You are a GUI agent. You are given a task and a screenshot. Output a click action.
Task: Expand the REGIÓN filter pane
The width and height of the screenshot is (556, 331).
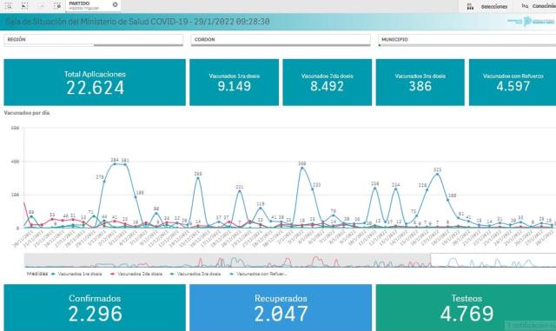[x=93, y=40]
